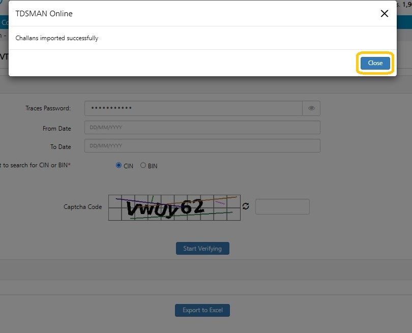Focus the Traces Password field
Image resolution: width=412 pixels, height=333 pixels.
pos(193,108)
